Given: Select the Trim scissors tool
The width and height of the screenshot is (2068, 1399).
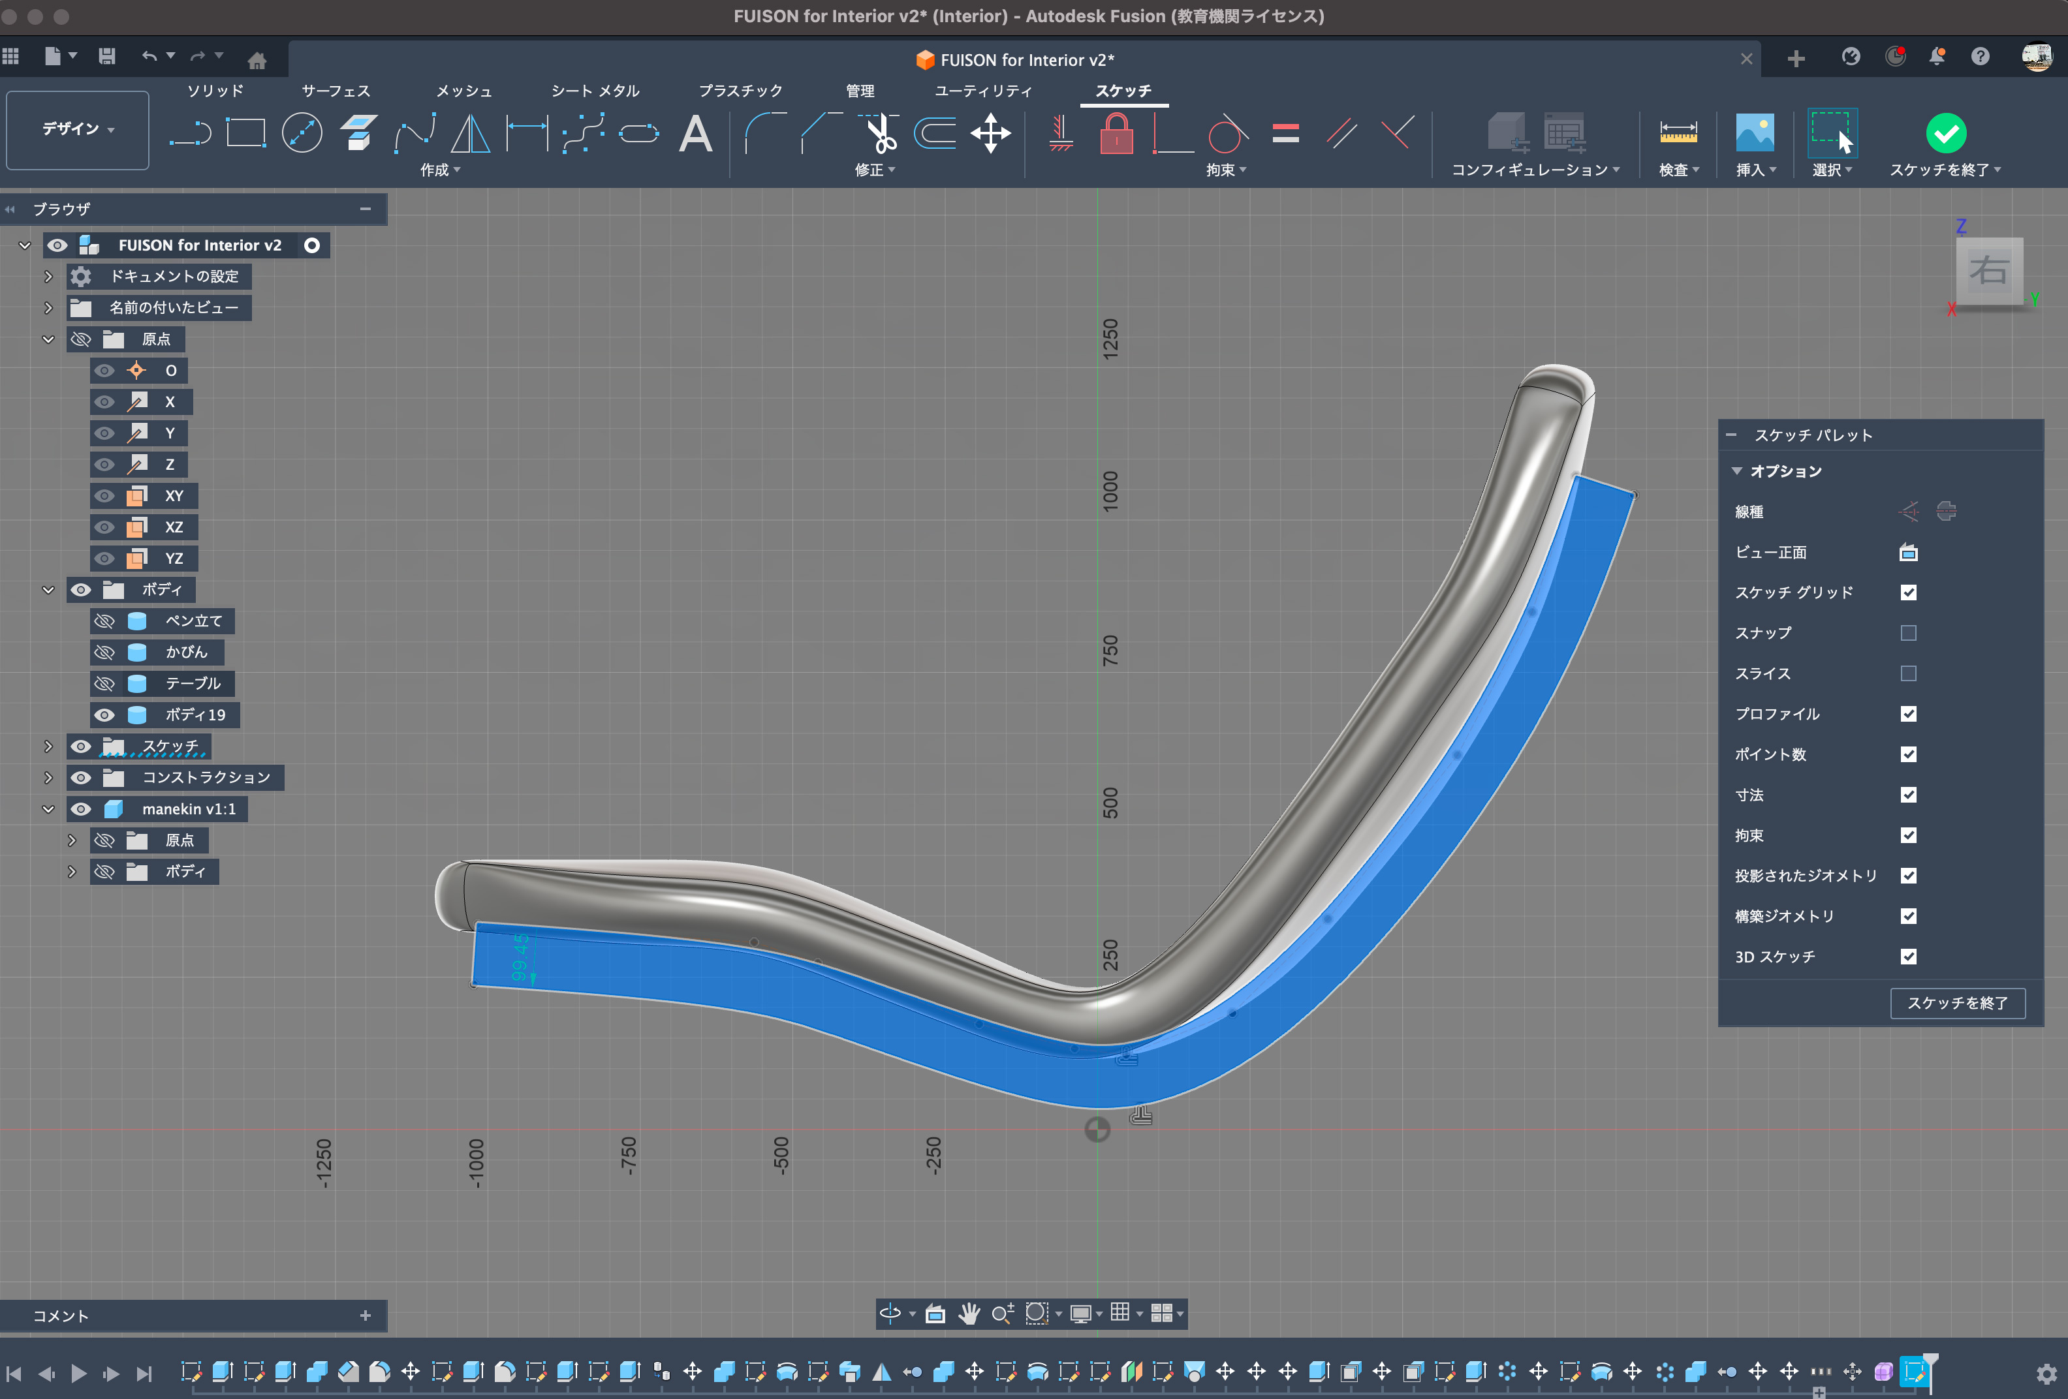Looking at the screenshot, I should point(880,133).
